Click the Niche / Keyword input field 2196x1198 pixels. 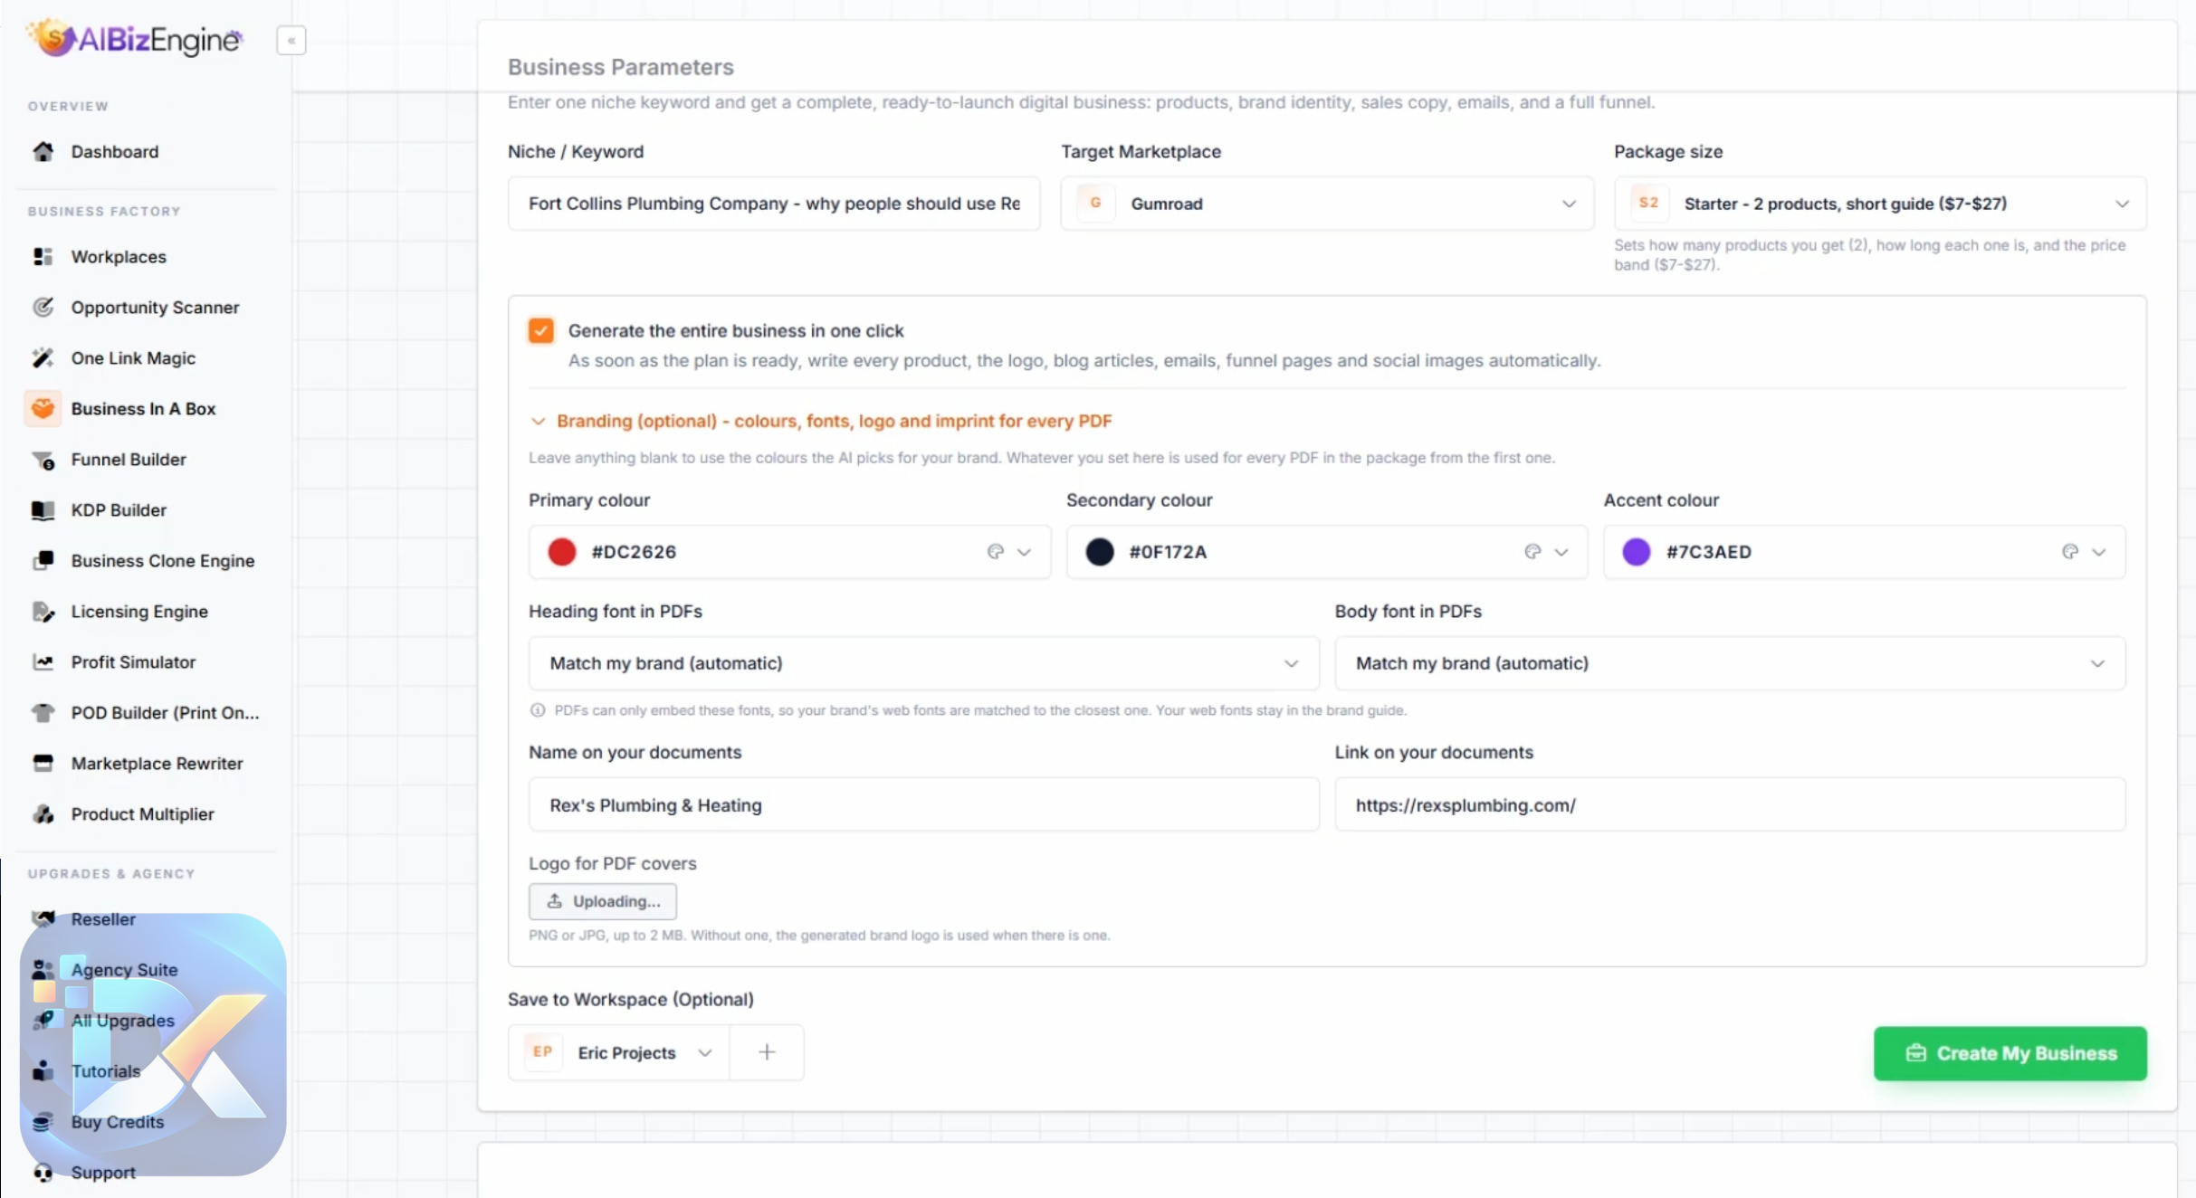coord(774,204)
